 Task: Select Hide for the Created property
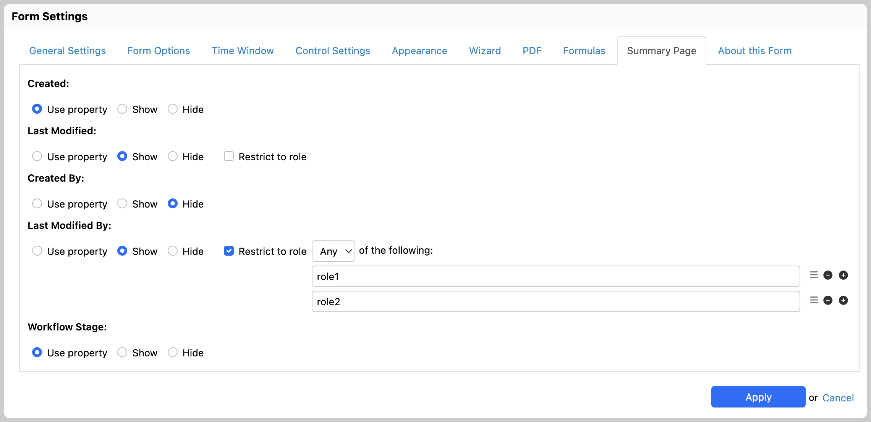pos(173,109)
